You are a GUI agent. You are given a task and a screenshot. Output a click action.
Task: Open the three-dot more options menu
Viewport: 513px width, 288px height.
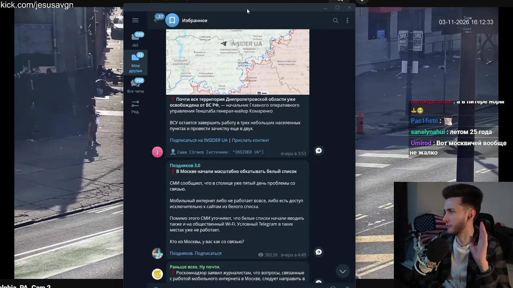point(347,20)
